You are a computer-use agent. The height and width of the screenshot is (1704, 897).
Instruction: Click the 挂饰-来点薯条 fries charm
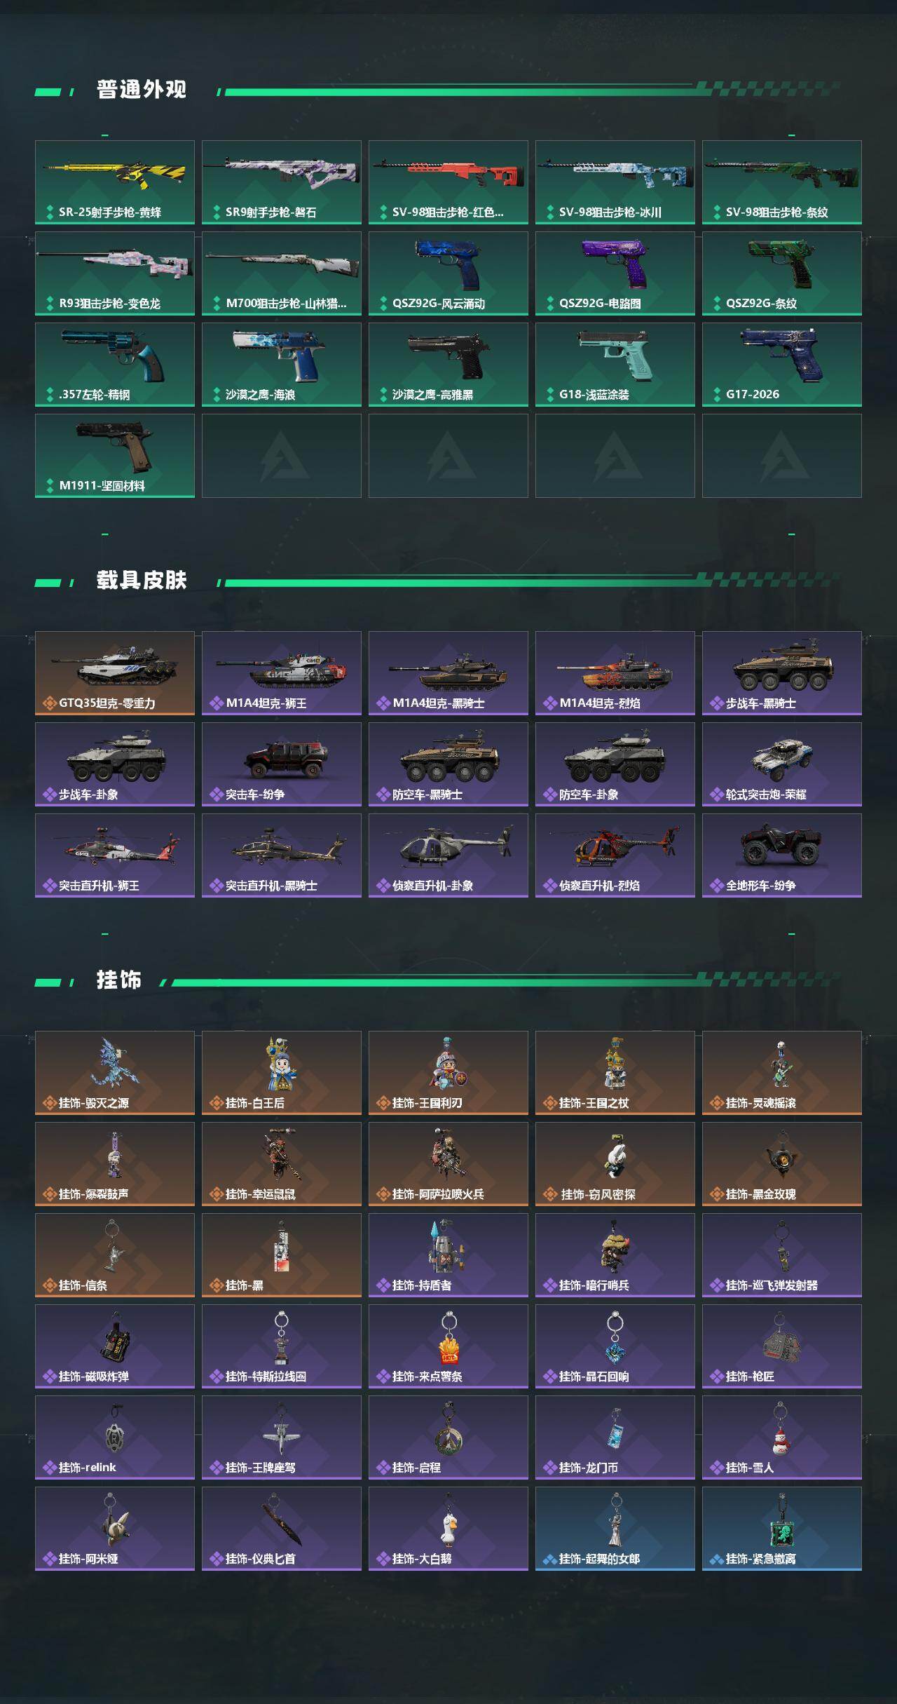(x=448, y=1346)
